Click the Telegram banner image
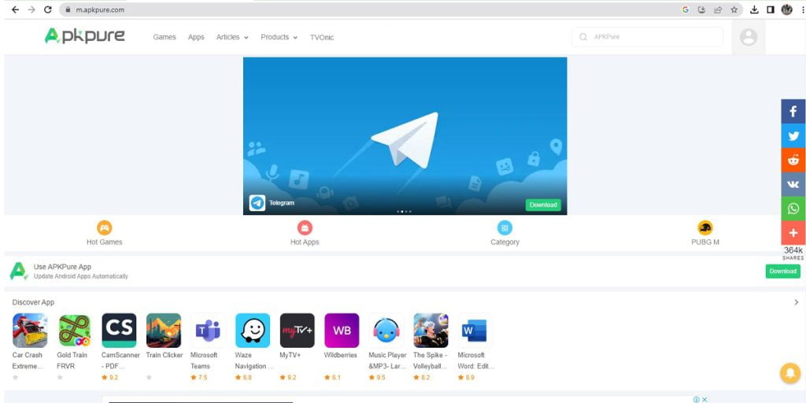 point(405,135)
